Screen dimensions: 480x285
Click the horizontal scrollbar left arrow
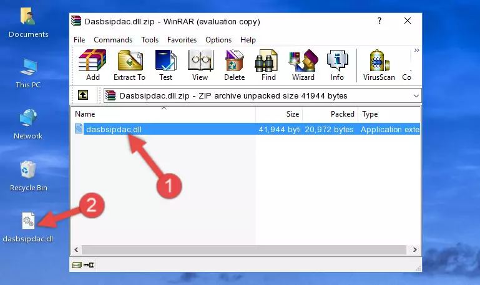(76, 250)
